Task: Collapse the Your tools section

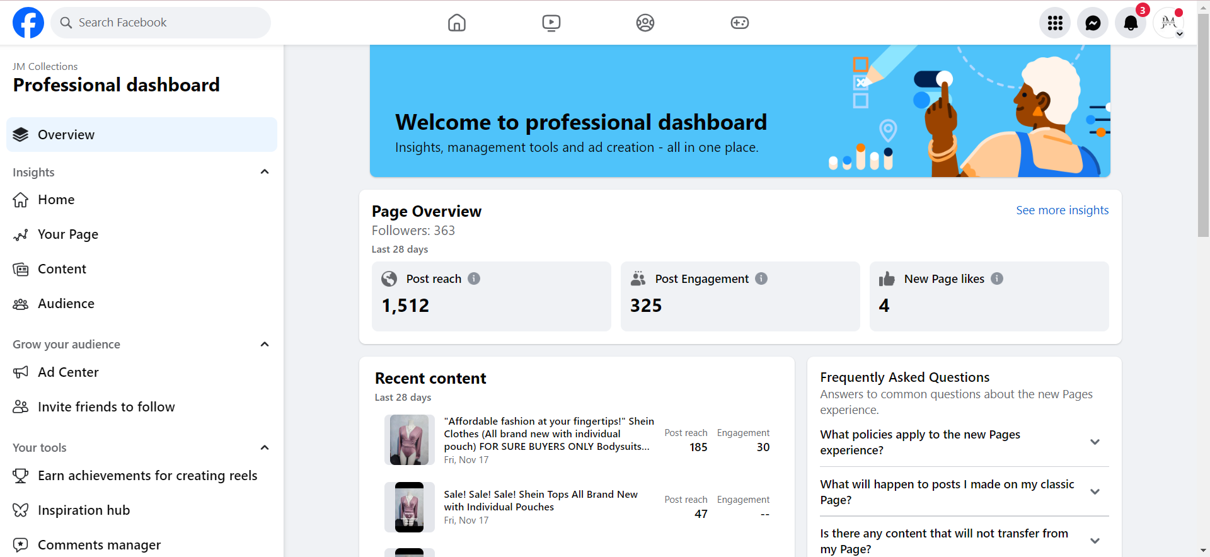Action: (x=265, y=447)
